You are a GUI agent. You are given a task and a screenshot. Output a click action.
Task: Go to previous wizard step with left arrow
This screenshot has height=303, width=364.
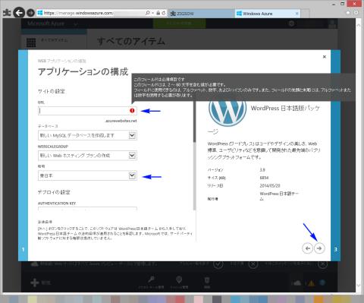307,248
